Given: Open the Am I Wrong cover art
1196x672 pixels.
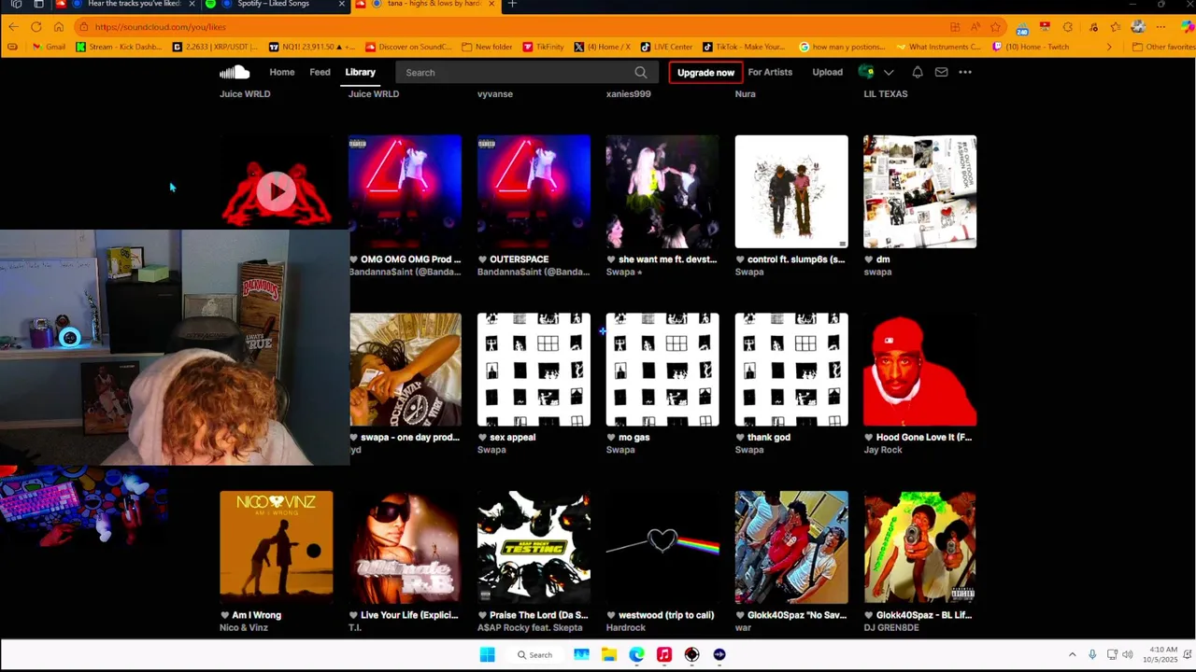Looking at the screenshot, I should click(x=276, y=547).
